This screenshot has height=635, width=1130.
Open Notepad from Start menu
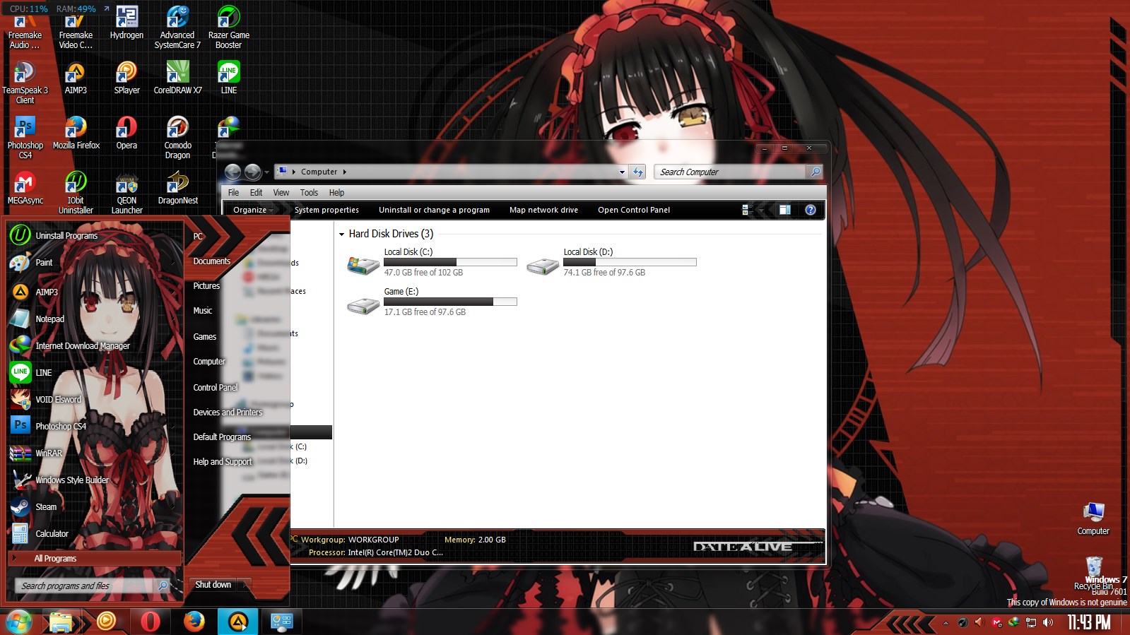pyautogui.click(x=95, y=319)
